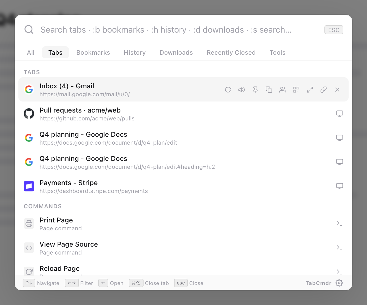Screen dimensions: 367x305
Task: Close the Inbox (4) - Gmail tab
Action: coord(337,90)
